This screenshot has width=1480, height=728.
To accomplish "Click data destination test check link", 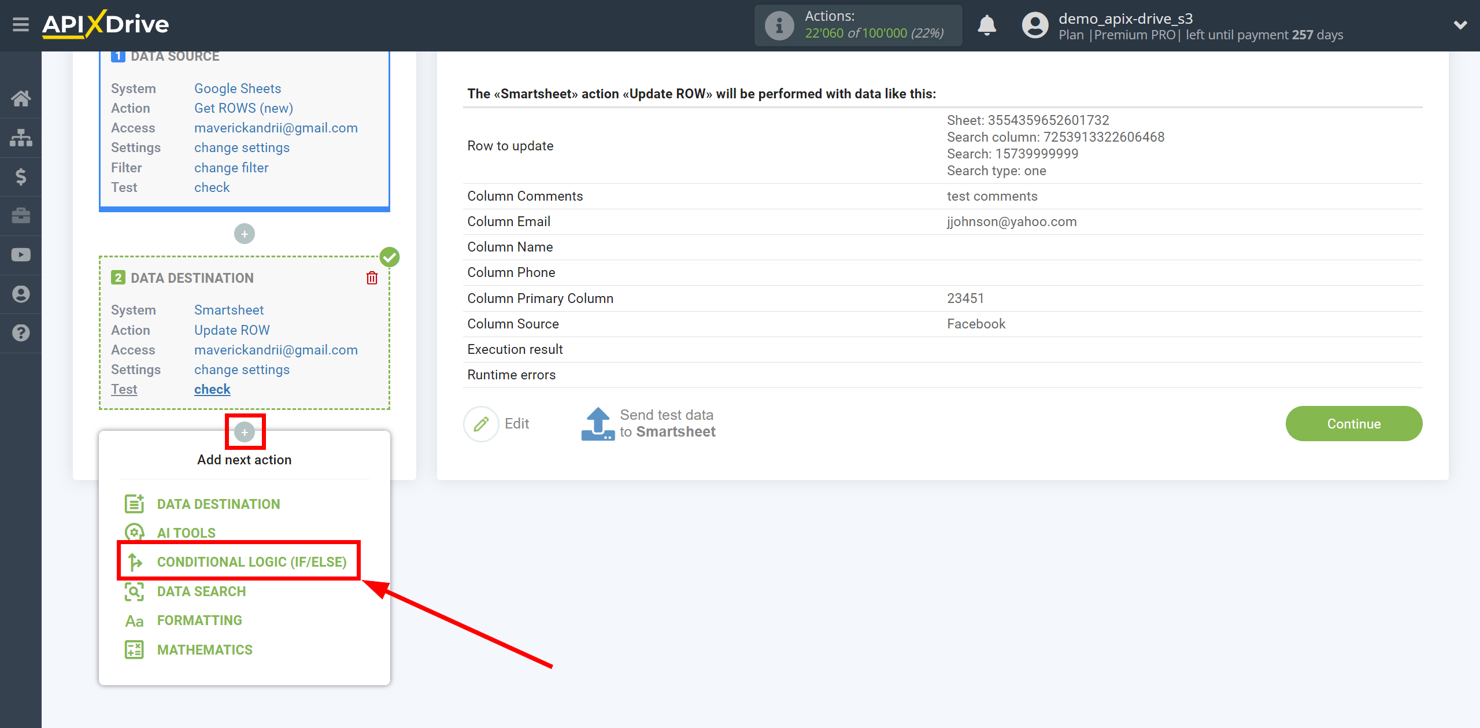I will coord(212,389).
